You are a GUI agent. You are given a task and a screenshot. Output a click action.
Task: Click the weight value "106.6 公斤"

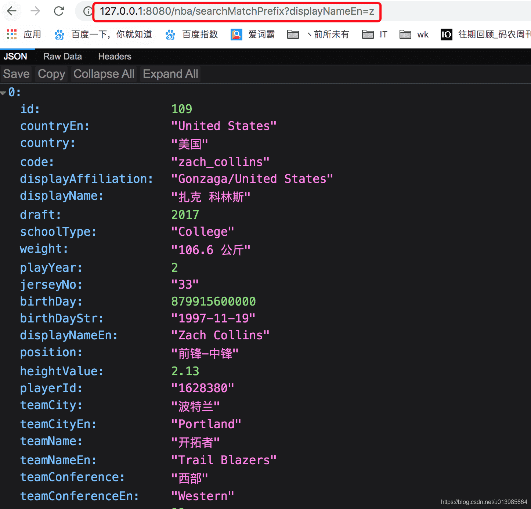click(211, 250)
